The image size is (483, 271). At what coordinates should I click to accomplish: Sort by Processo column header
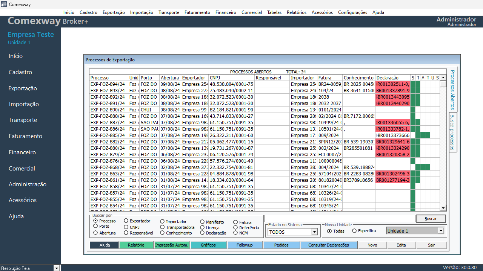coord(109,78)
